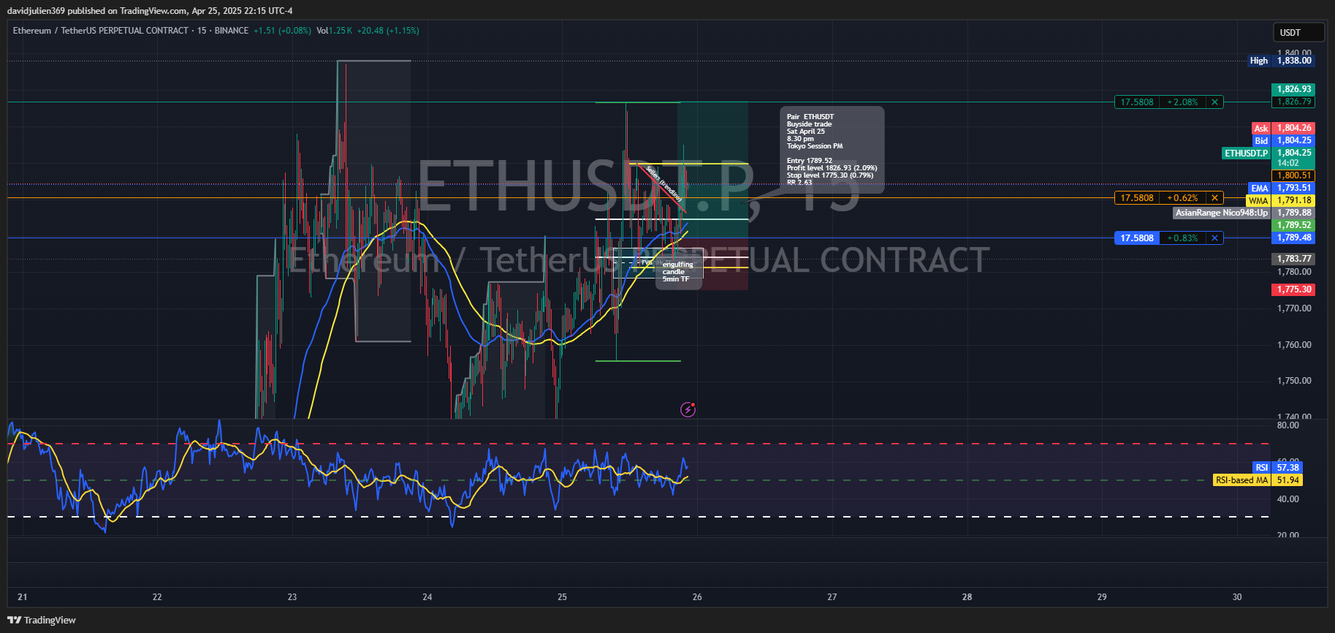Open the USDT currency selector
The height and width of the screenshot is (633, 1335).
click(x=1298, y=32)
